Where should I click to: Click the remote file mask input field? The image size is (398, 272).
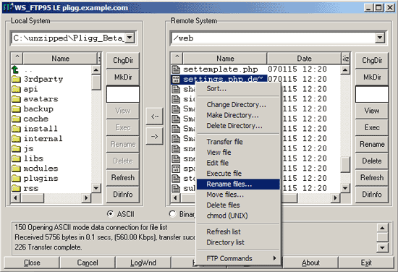(x=372, y=94)
